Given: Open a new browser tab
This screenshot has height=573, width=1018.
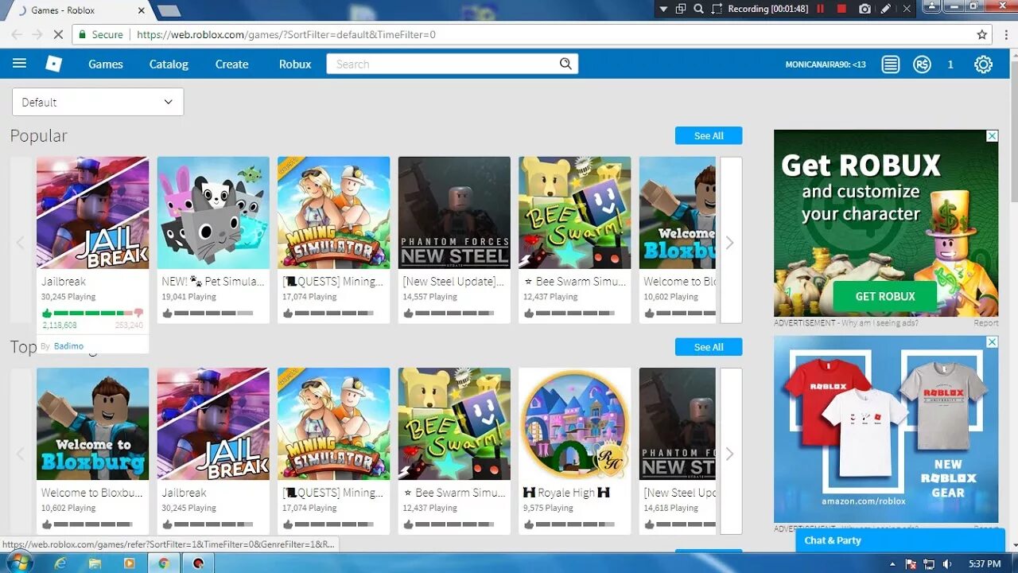Looking at the screenshot, I should tap(169, 10).
